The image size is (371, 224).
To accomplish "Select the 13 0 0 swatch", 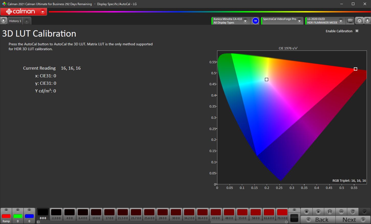I will (x=96, y=214).
